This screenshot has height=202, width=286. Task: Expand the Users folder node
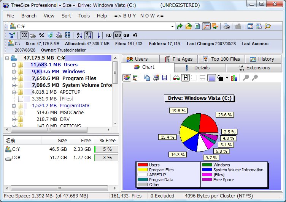coord(14,65)
